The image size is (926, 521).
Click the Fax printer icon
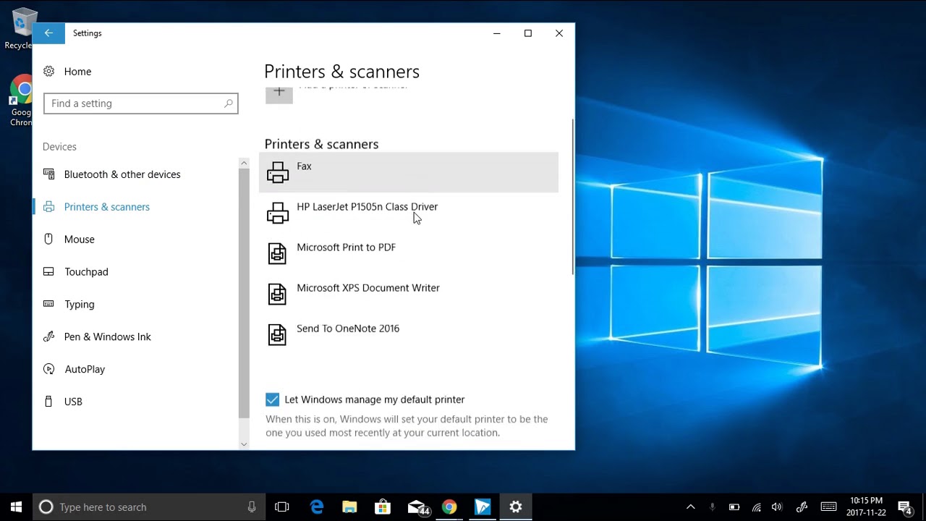pyautogui.click(x=278, y=172)
